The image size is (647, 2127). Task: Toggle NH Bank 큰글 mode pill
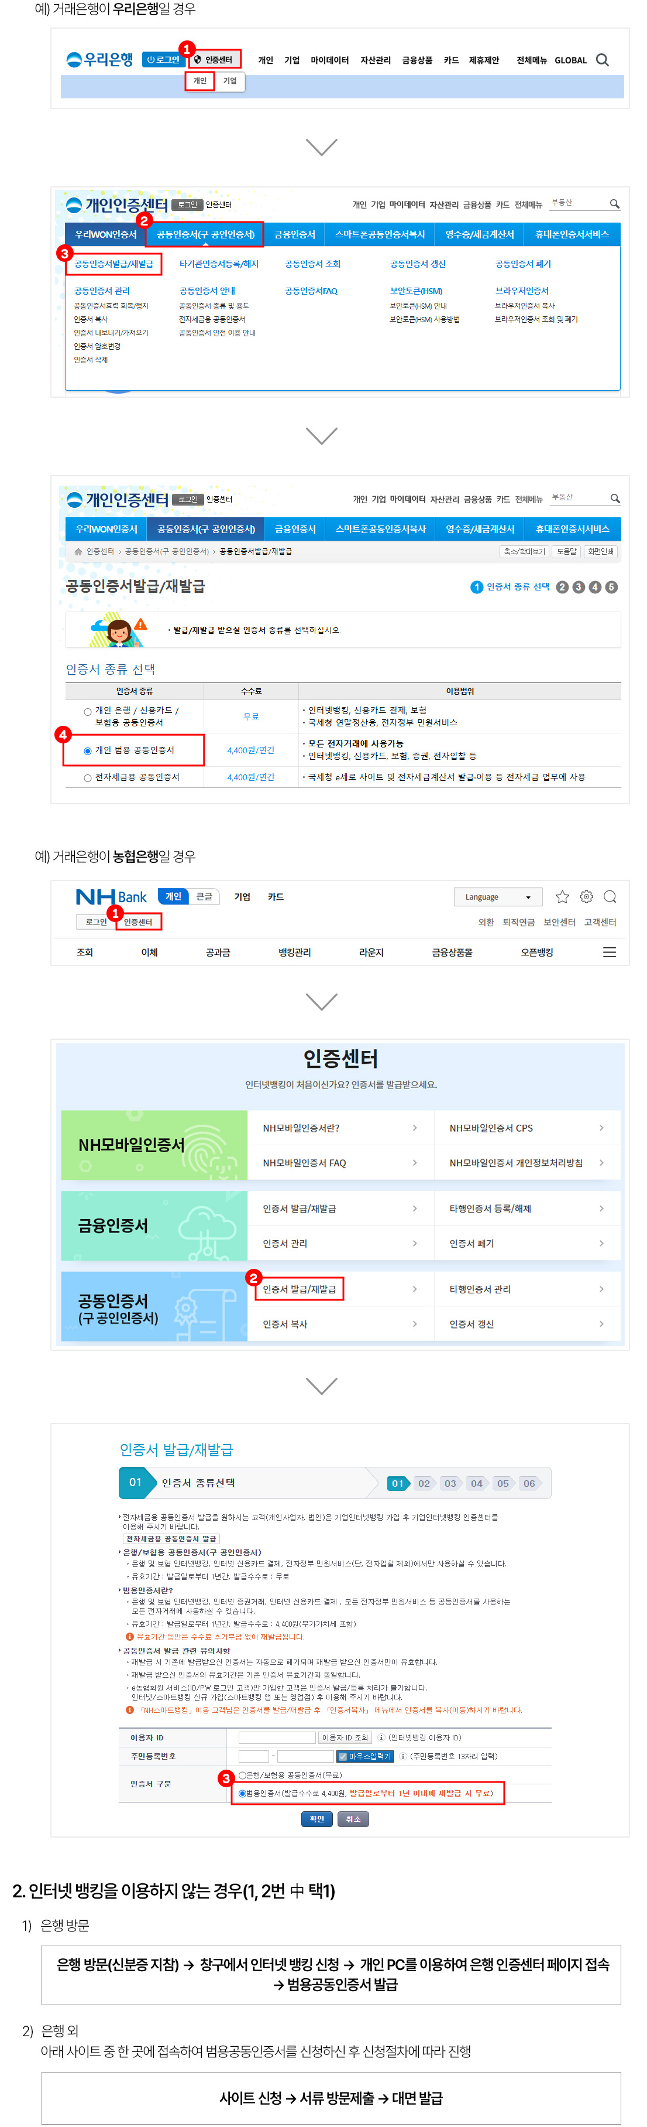[204, 897]
